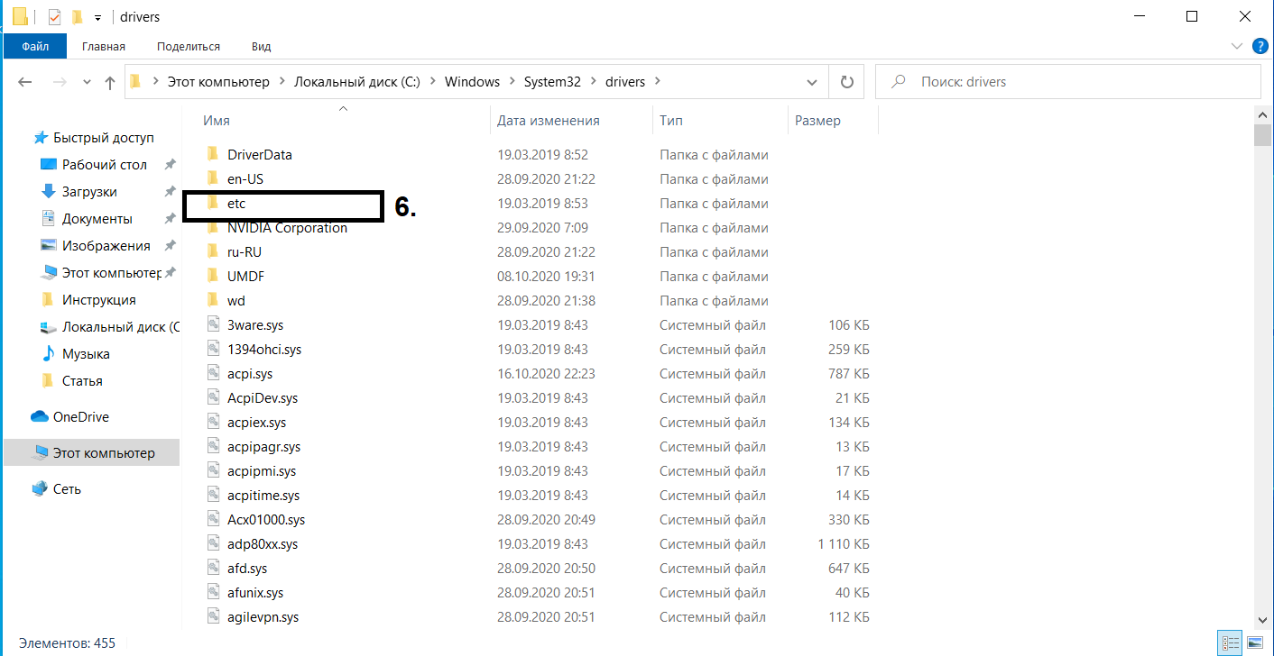
Task: Click the Back navigation arrow
Action: [25, 82]
